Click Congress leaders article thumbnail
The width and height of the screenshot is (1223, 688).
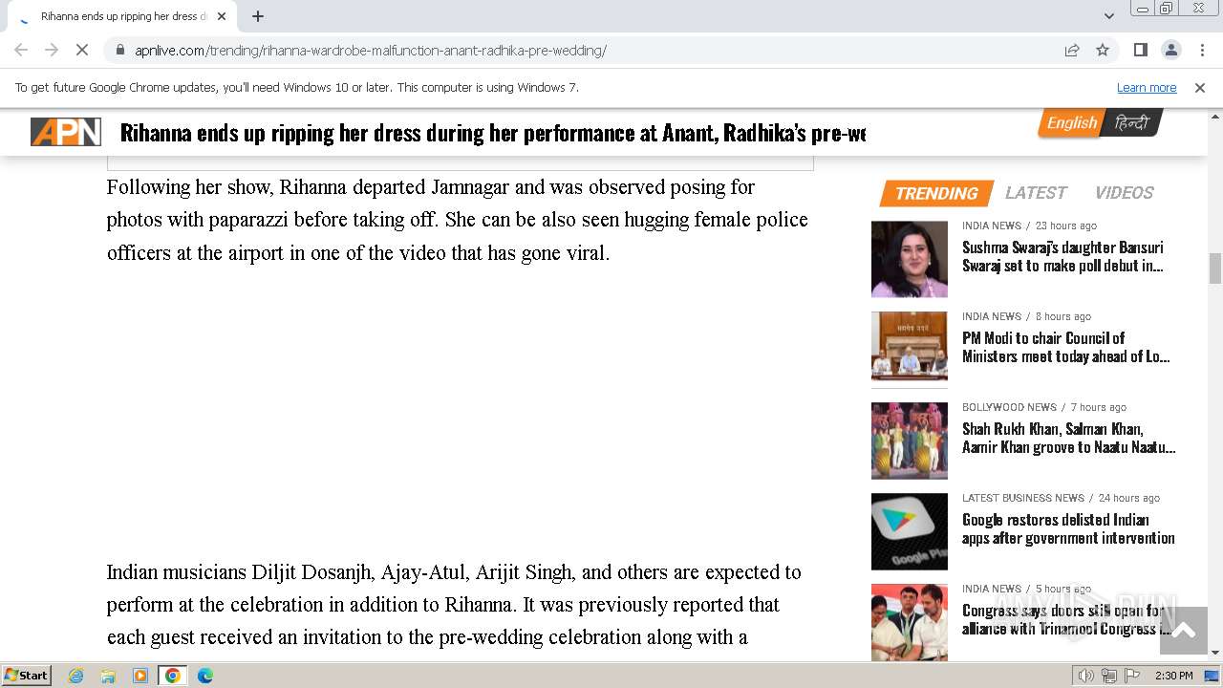tap(910, 621)
